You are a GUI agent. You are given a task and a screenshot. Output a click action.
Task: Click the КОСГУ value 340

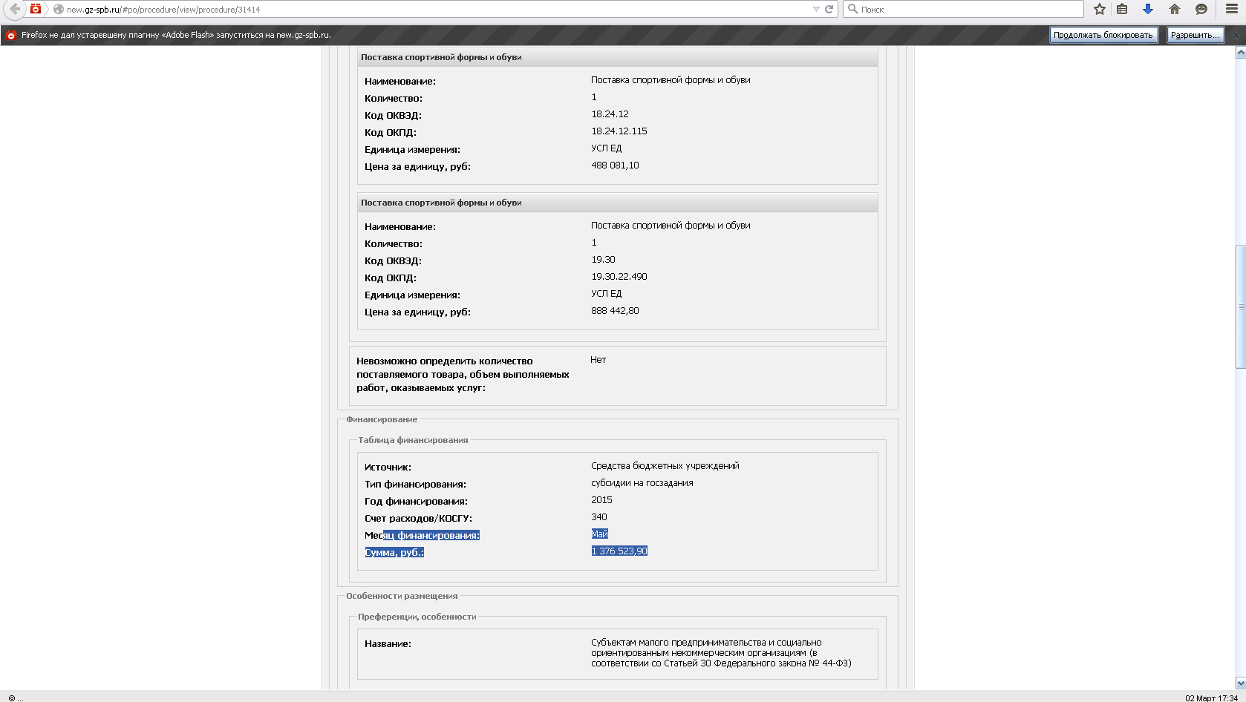pyautogui.click(x=599, y=517)
